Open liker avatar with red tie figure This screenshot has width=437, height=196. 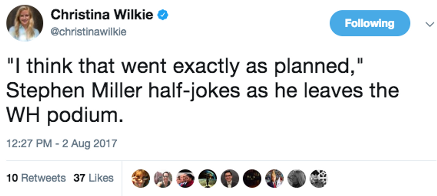[x=274, y=179]
